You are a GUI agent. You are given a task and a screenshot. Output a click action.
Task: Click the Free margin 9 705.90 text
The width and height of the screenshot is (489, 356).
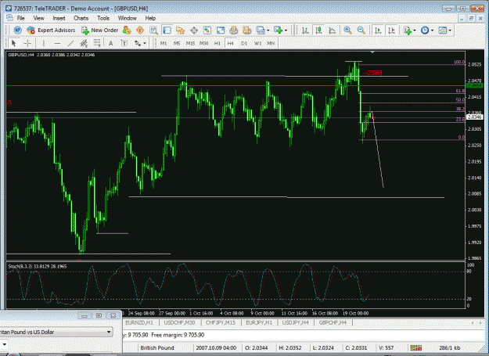coord(178,335)
